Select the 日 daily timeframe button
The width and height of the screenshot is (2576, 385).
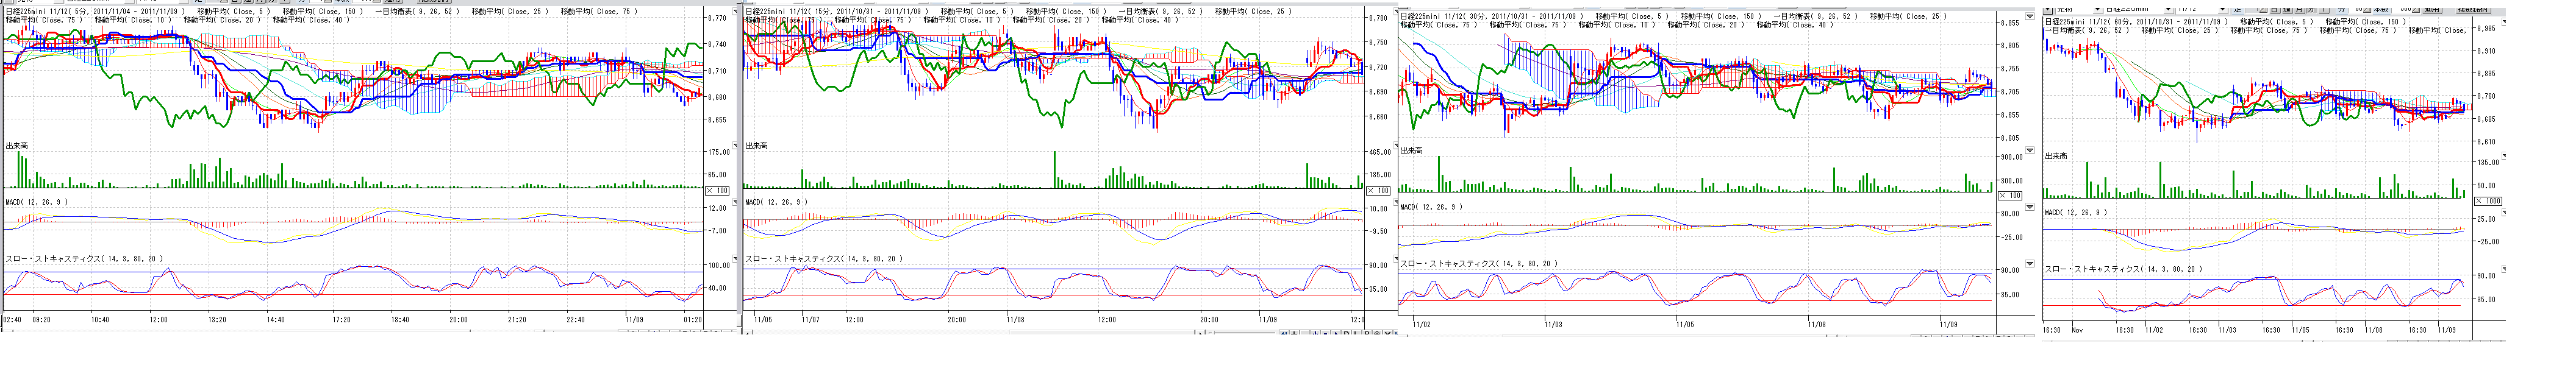(x=2275, y=10)
